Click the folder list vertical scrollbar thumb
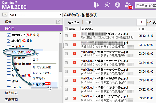Viewport: 156px width, 103px height. pyautogui.click(x=61, y=57)
